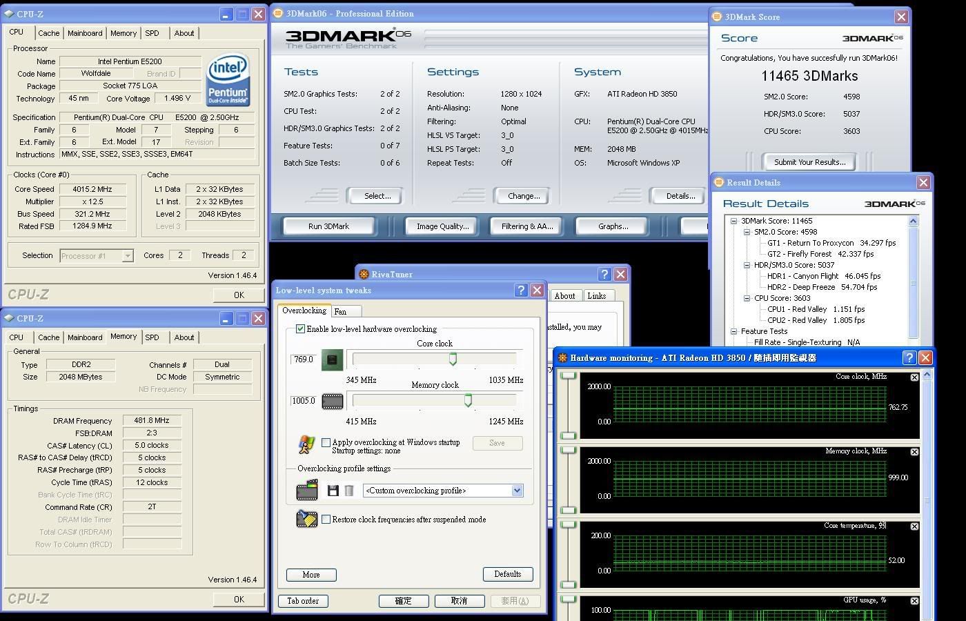The height and width of the screenshot is (621, 966).
Task: Enable Apply overclocking at Windows startup
Action: click(x=326, y=443)
